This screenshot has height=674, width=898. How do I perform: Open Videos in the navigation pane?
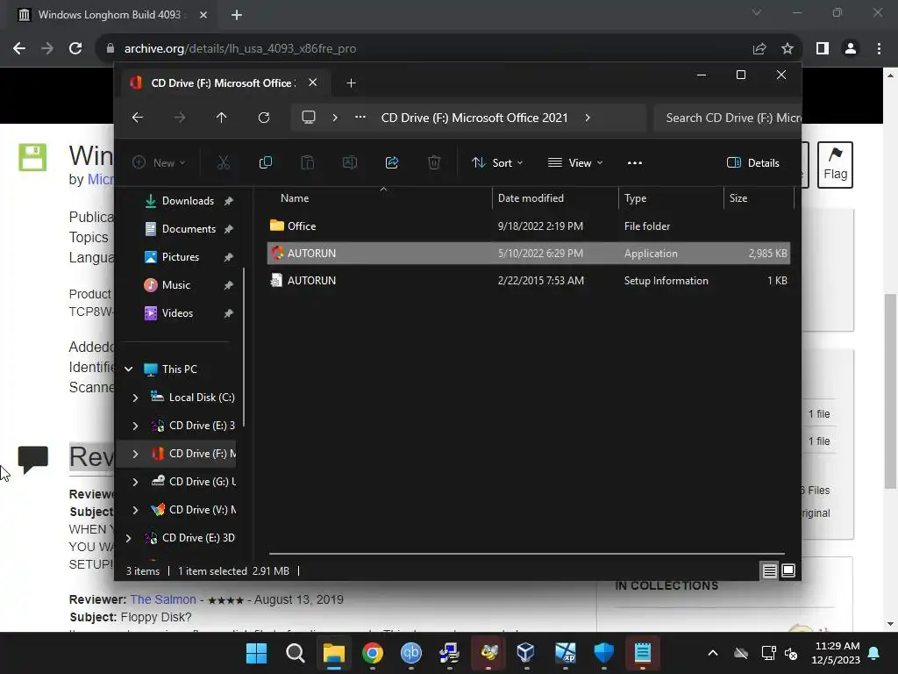coord(179,313)
